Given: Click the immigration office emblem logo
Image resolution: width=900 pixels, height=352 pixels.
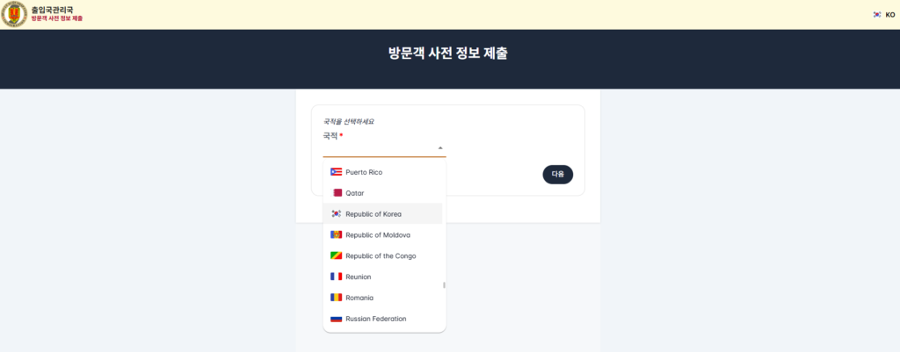Looking at the screenshot, I should (x=14, y=14).
